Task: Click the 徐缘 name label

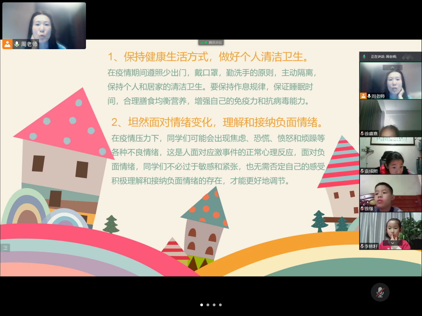Action: pyautogui.click(x=369, y=208)
